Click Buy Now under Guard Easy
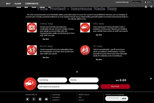The width and height of the screenshot is (154, 103). 46,57
